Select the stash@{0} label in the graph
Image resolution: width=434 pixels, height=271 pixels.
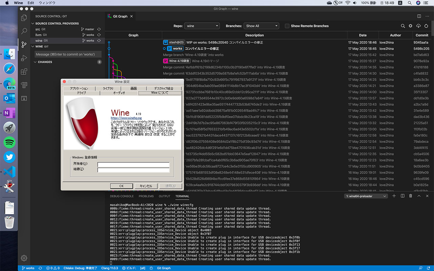pyautogui.click(x=174, y=42)
